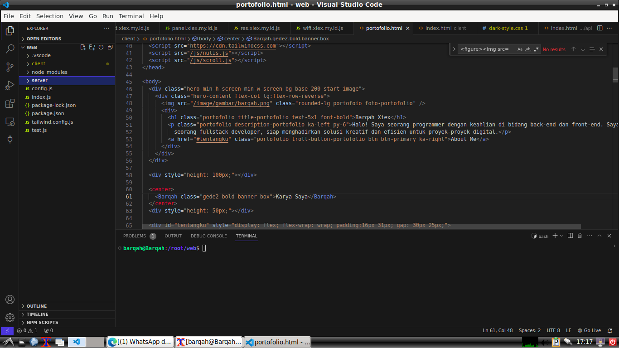Click Collapse Folders icon in Explorer

click(x=109, y=47)
